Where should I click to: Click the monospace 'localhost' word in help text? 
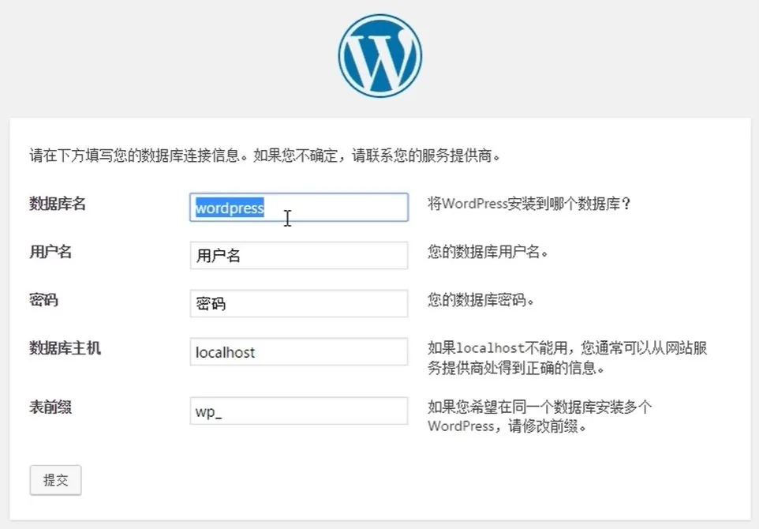pos(491,348)
